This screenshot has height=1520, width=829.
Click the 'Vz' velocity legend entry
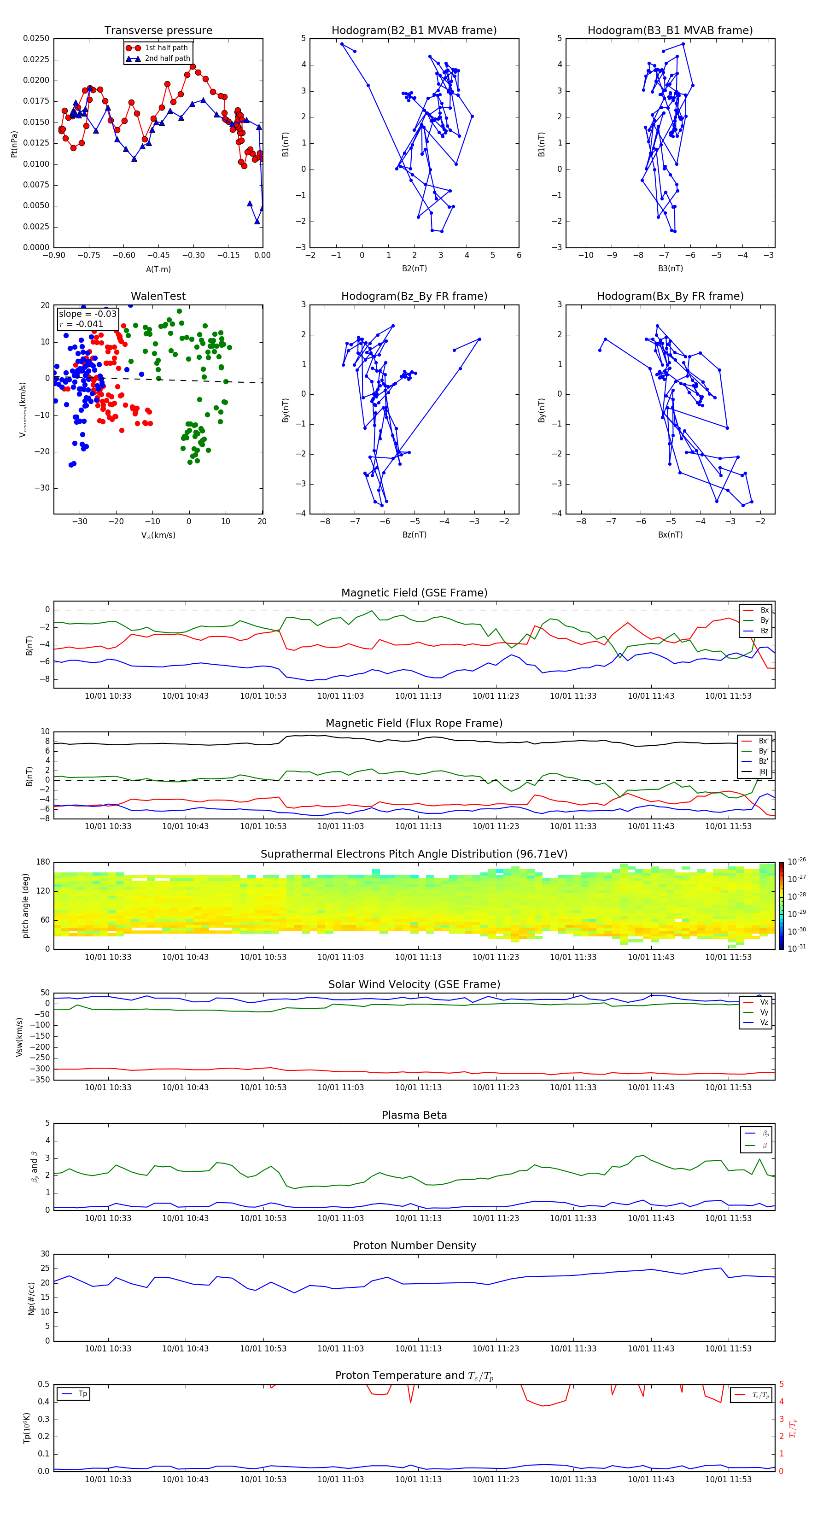756,1023
